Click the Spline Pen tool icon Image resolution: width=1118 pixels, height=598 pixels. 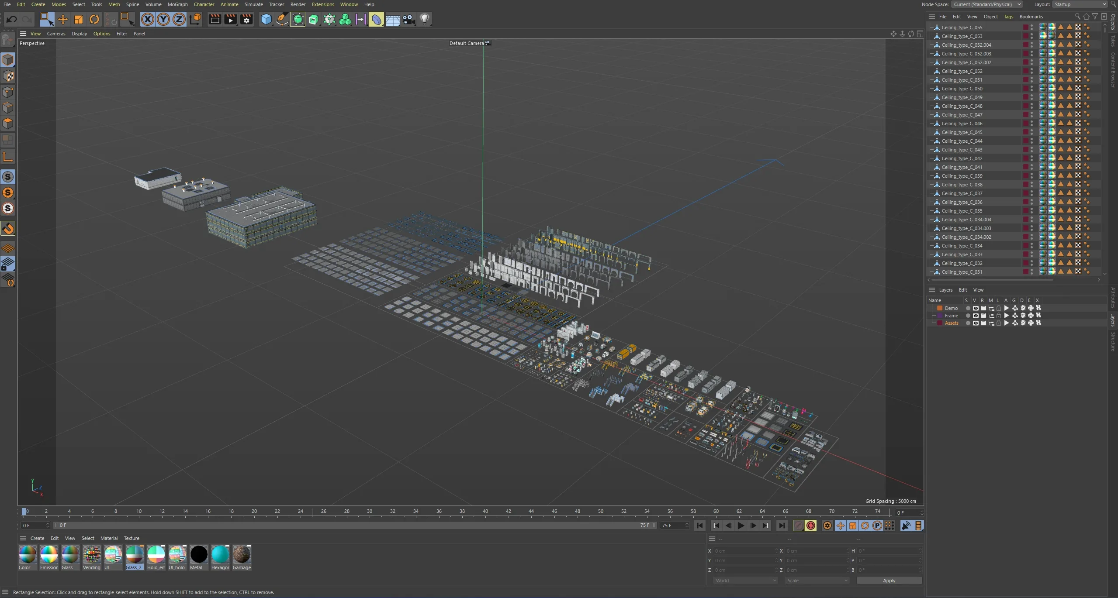coord(282,19)
